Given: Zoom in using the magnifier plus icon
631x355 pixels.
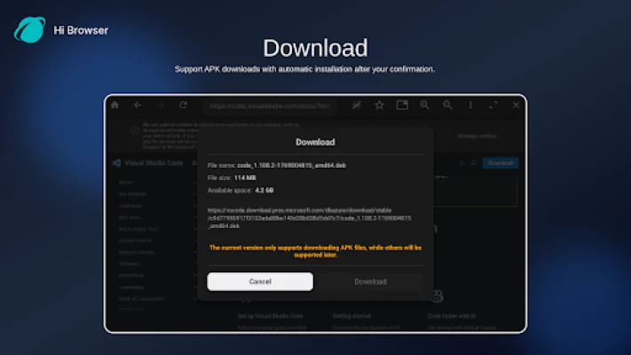Looking at the screenshot, I should (425, 105).
